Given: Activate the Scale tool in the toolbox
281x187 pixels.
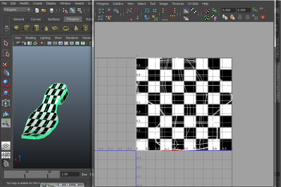Looking at the screenshot, I should (6, 93).
